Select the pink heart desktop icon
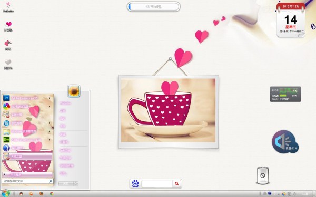Viewport: 316px width, 197px height. coord(8,26)
